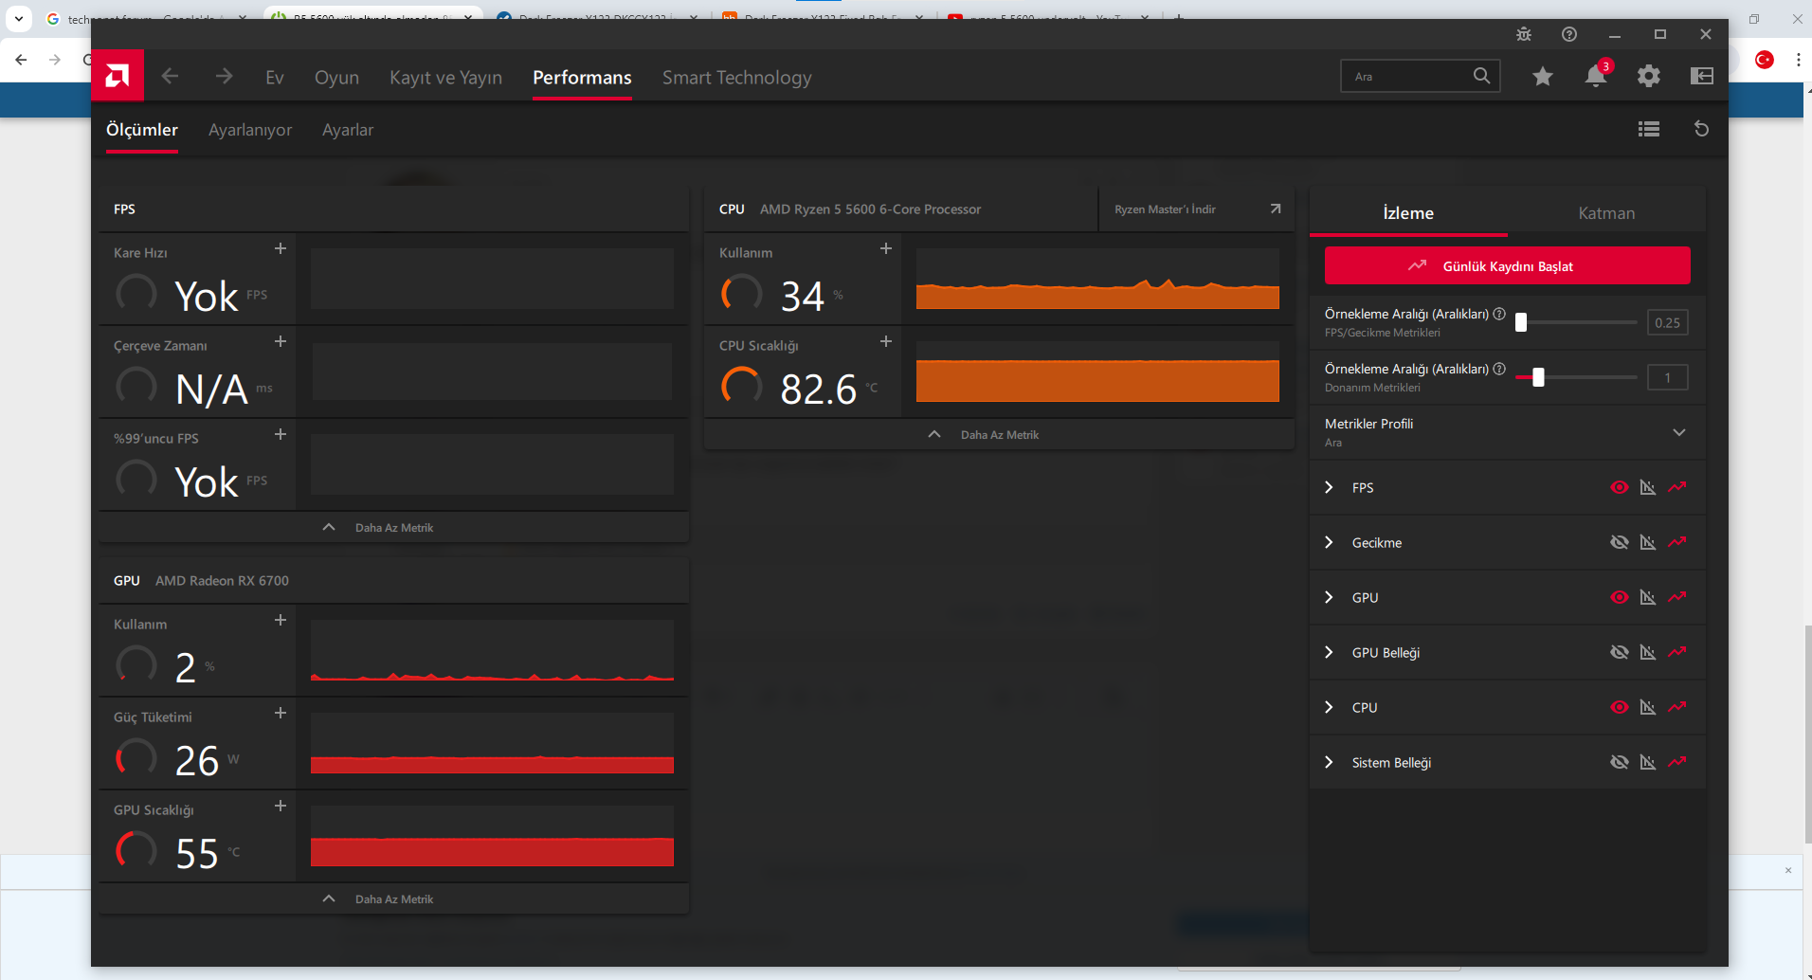Switch to the Ayarlar sub-tab
The image size is (1812, 980).
[x=348, y=130]
